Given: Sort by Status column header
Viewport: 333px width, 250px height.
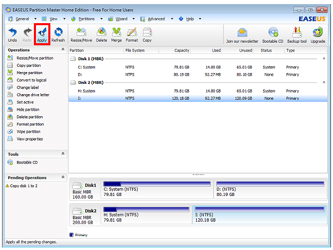Looking at the screenshot, I should pyautogui.click(x=269, y=50).
